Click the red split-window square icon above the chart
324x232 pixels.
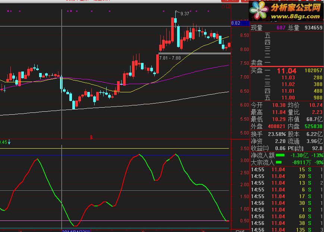228,7
